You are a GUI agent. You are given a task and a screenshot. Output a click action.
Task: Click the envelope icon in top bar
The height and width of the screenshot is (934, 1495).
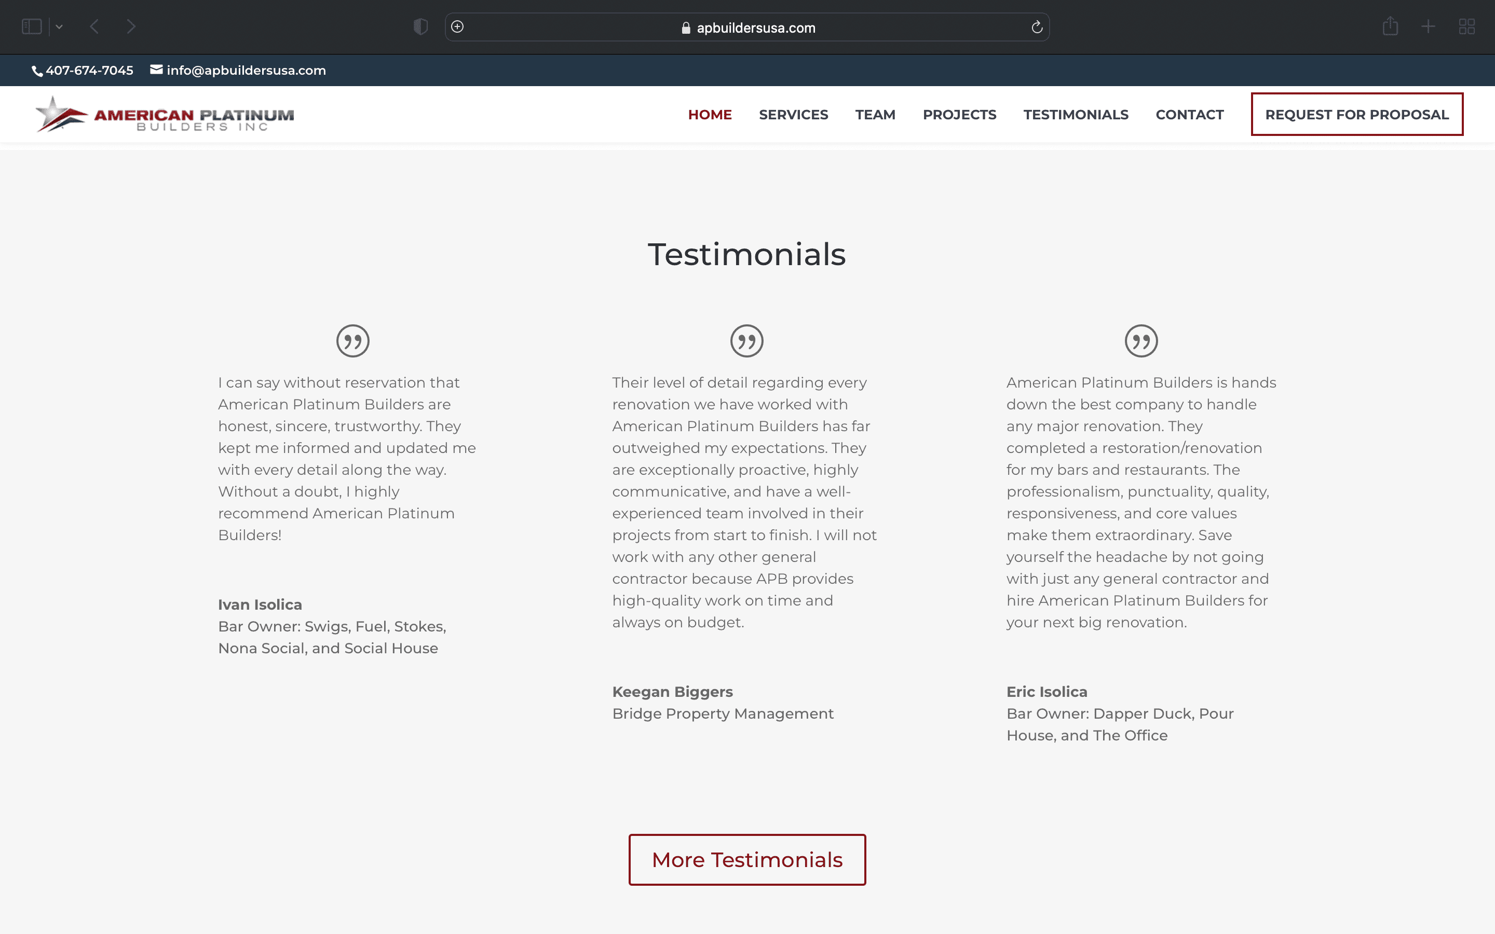coord(156,70)
